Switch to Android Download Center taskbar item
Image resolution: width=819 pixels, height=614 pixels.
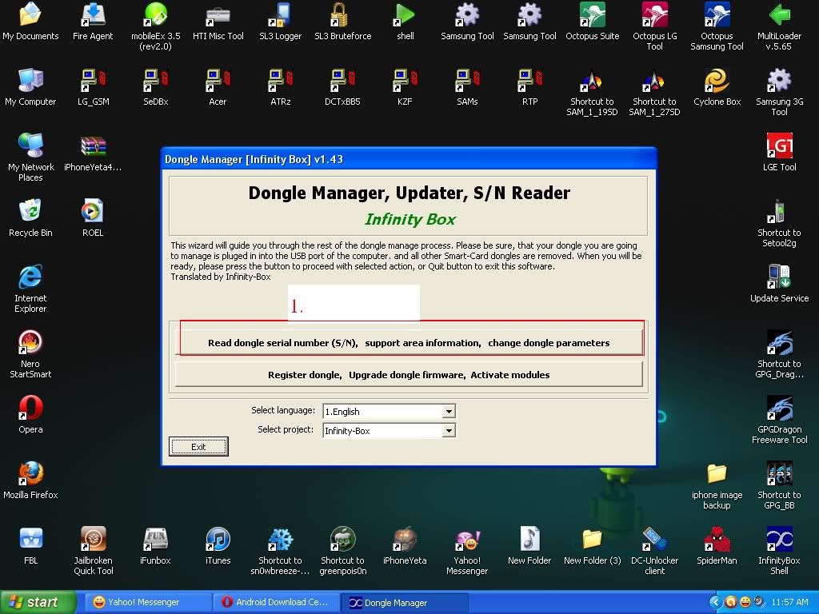click(277, 602)
